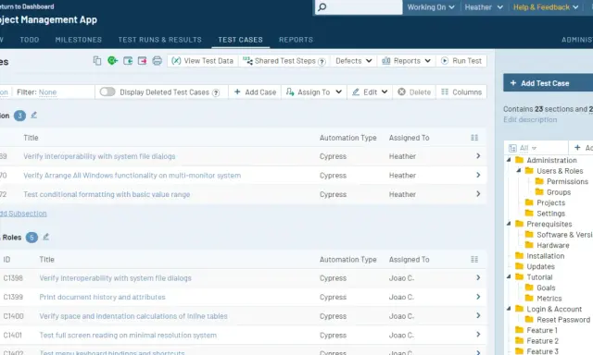The image size is (593, 355).
Task: Open the Assign To dropdown
Action: 314,92
